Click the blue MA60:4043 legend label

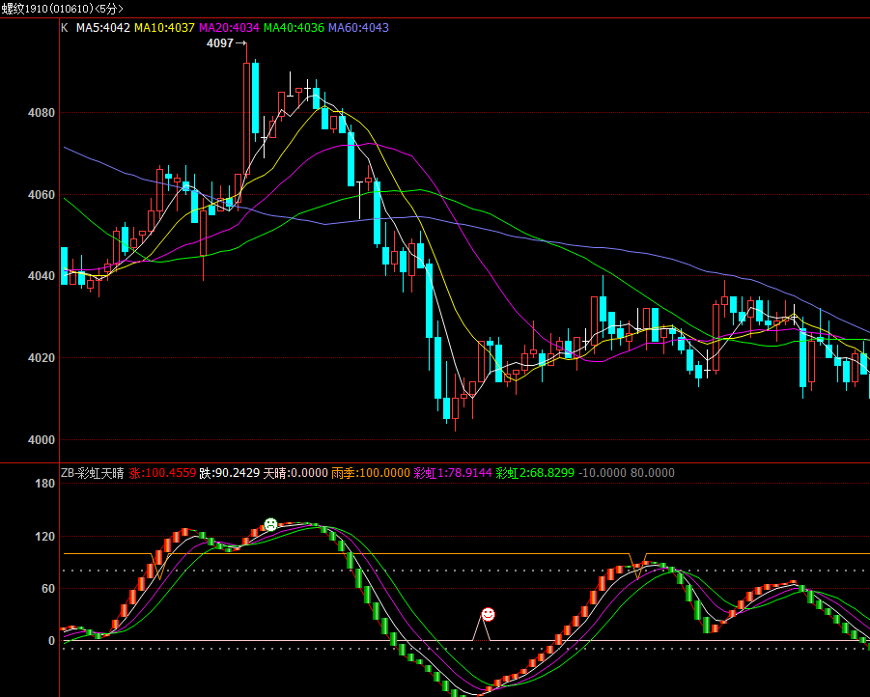[358, 28]
